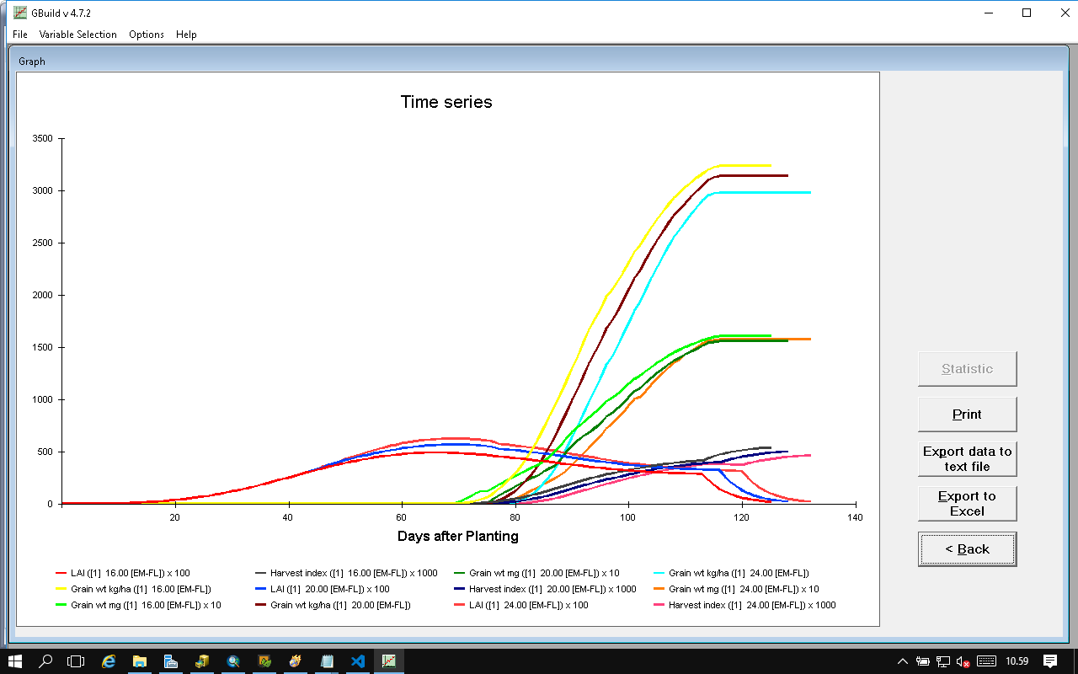Open Task View in the taskbar
This screenshot has width=1078, height=674.
coord(77,661)
